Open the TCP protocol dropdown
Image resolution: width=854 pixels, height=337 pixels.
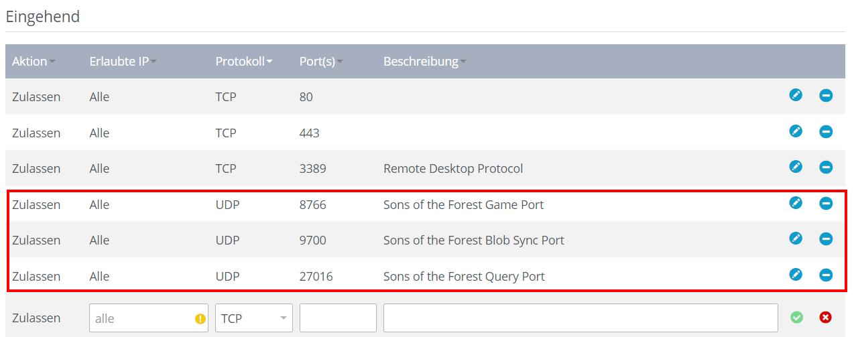coord(254,318)
